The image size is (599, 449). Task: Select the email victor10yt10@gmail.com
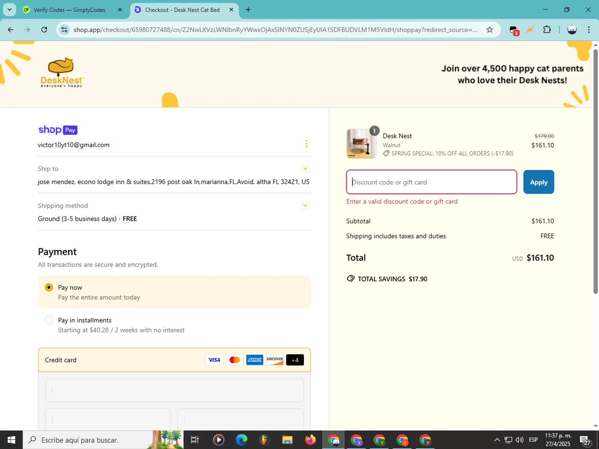[x=73, y=145]
